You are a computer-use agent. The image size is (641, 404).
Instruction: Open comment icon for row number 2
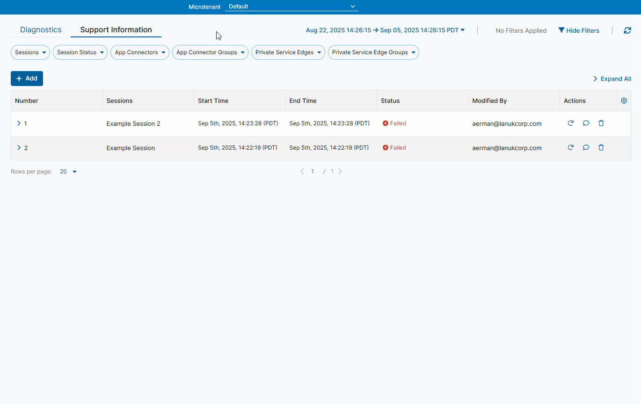click(586, 148)
